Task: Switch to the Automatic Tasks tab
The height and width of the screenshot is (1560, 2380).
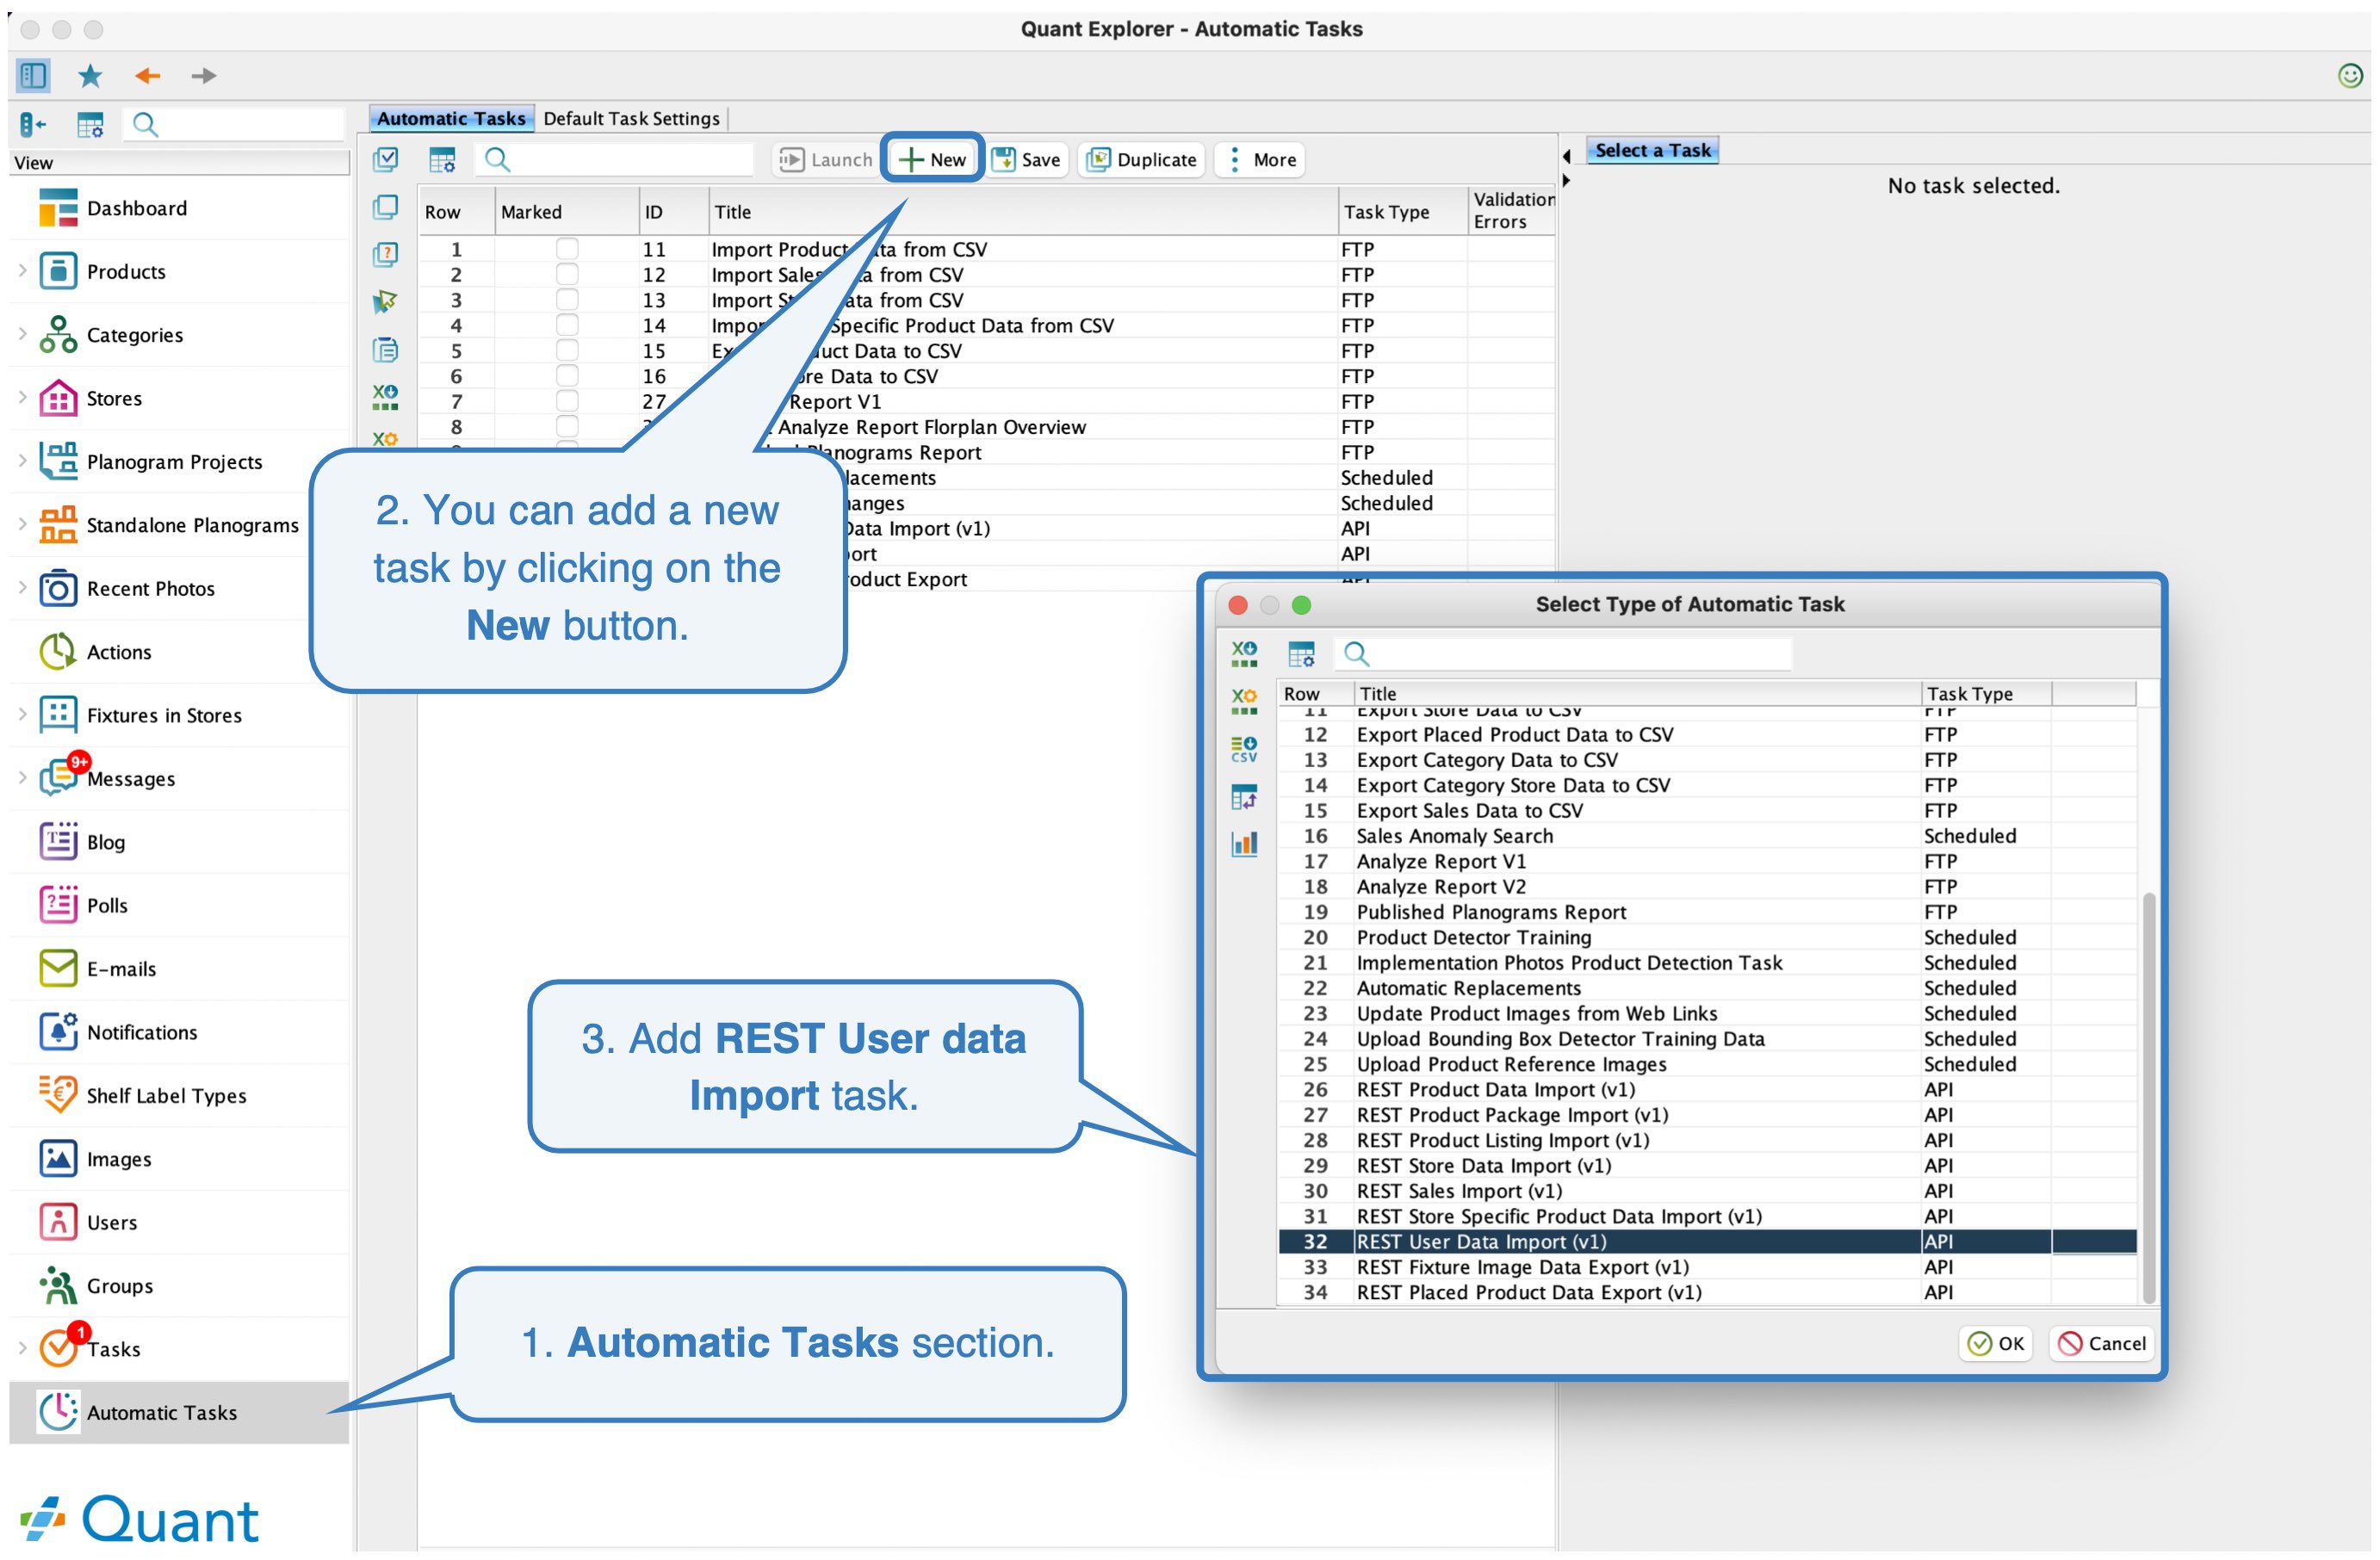Action: [x=451, y=118]
